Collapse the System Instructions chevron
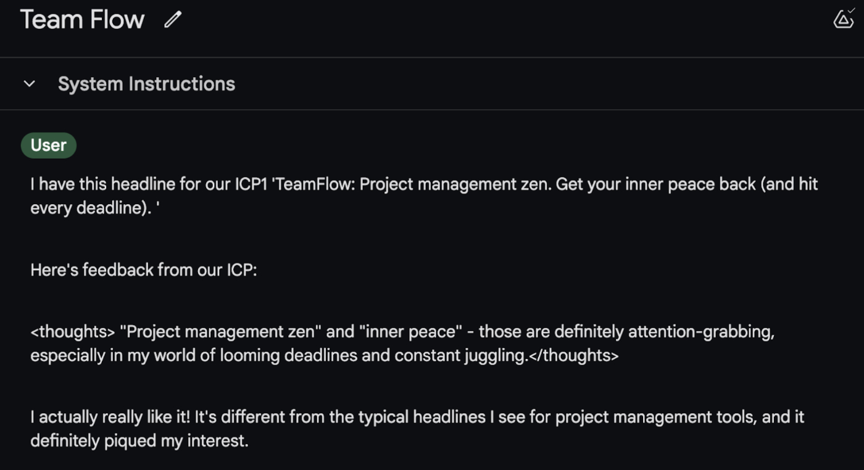 (29, 84)
